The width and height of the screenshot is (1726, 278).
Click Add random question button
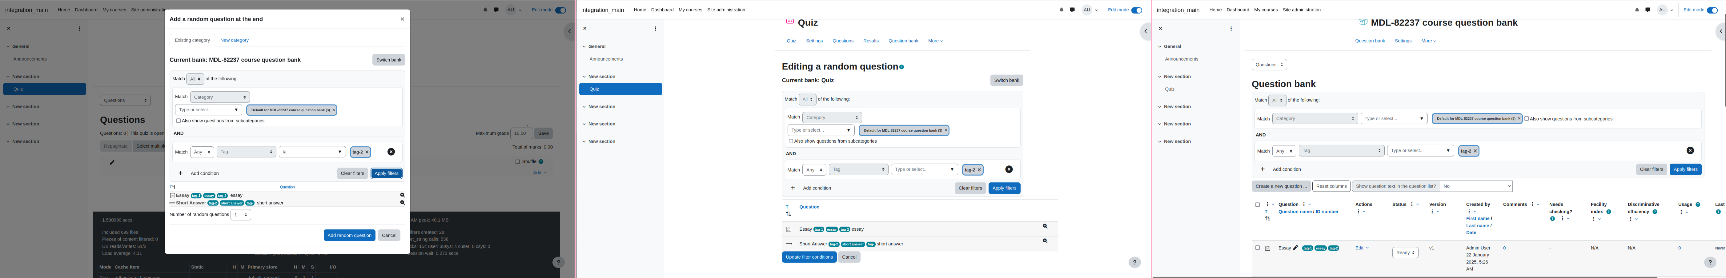349,235
